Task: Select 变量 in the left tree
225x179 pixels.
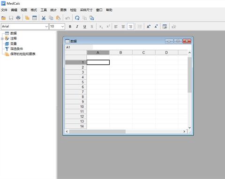Action: coord(14,44)
